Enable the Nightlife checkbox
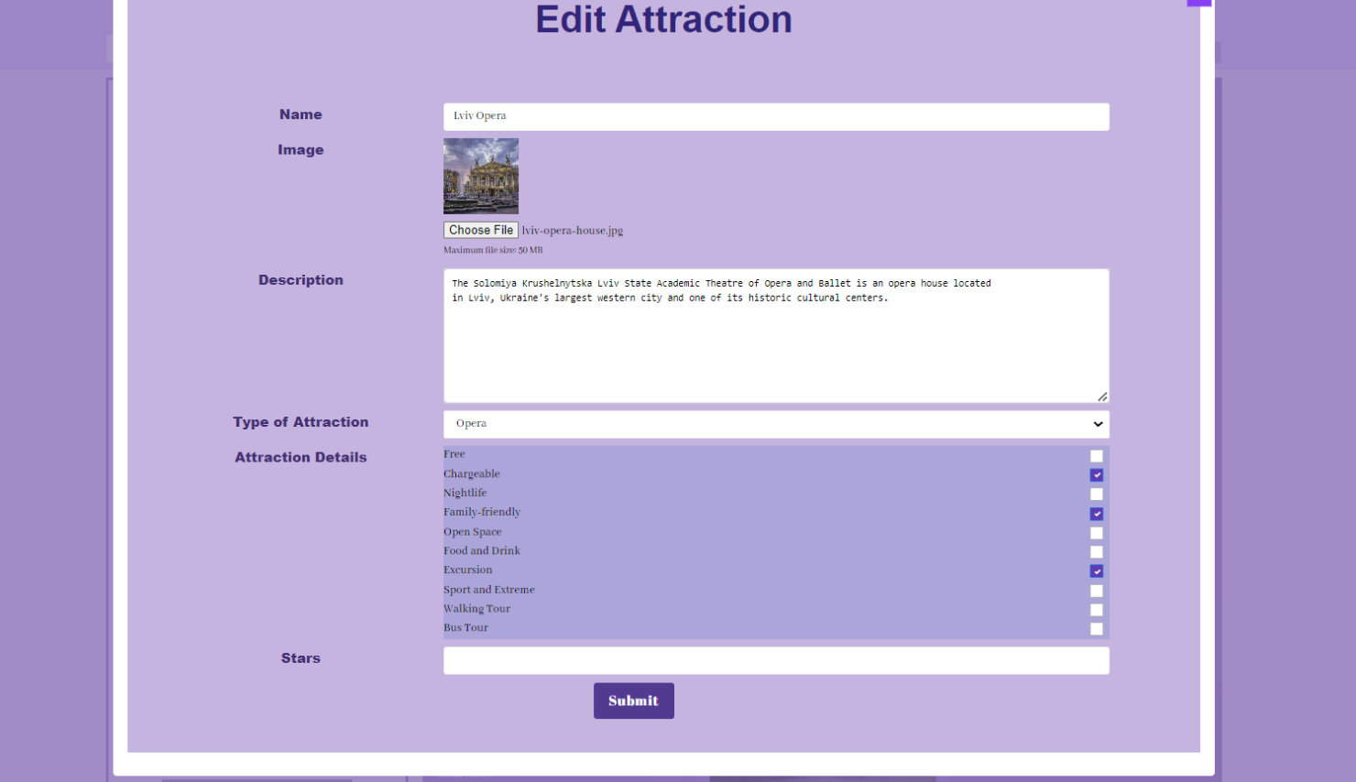Image resolution: width=1356 pixels, height=782 pixels. pos(1096,494)
